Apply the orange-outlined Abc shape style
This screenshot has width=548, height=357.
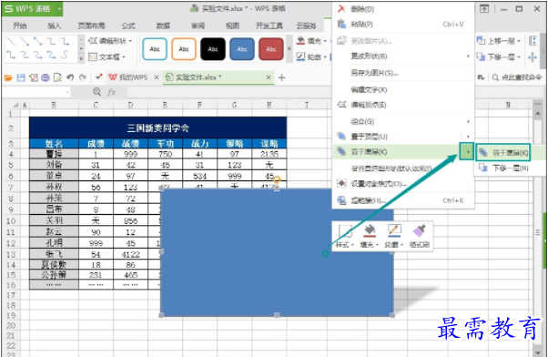coord(184,49)
